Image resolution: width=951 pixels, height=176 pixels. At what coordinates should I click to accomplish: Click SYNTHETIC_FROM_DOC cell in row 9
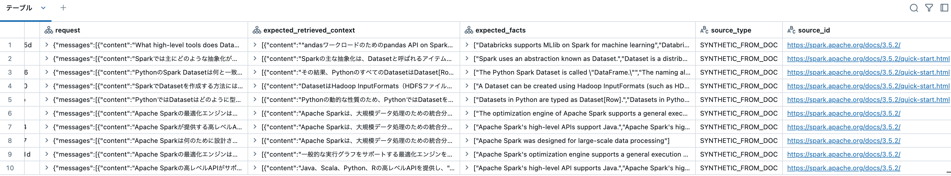pyautogui.click(x=739, y=154)
